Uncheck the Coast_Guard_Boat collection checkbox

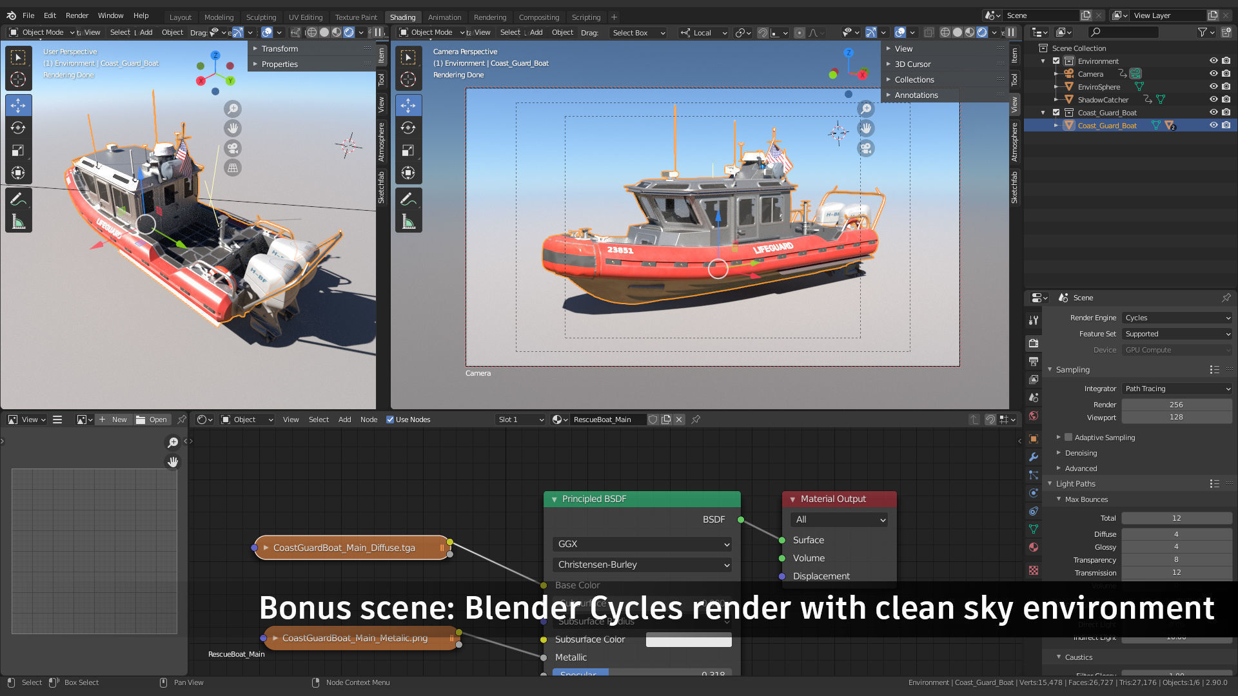(1056, 112)
